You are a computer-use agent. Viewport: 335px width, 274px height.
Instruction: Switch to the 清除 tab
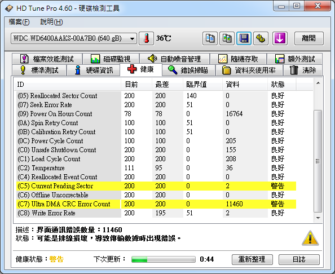click(x=303, y=70)
